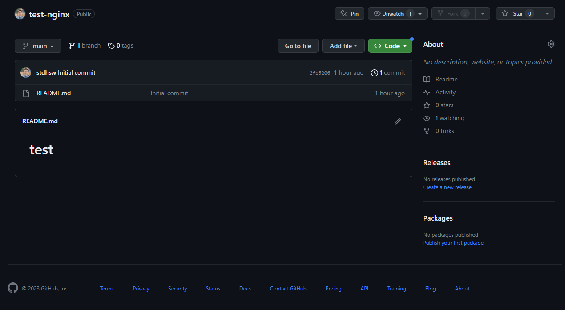565x310 pixels.
Task: Open the green Code dropdown
Action: (390, 46)
